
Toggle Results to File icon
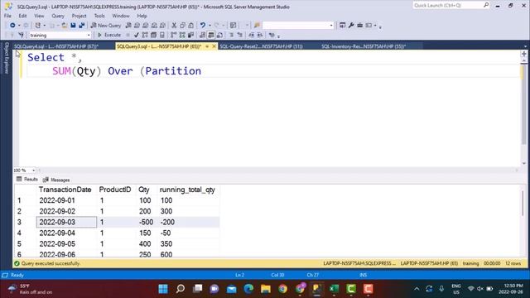click(x=219, y=35)
